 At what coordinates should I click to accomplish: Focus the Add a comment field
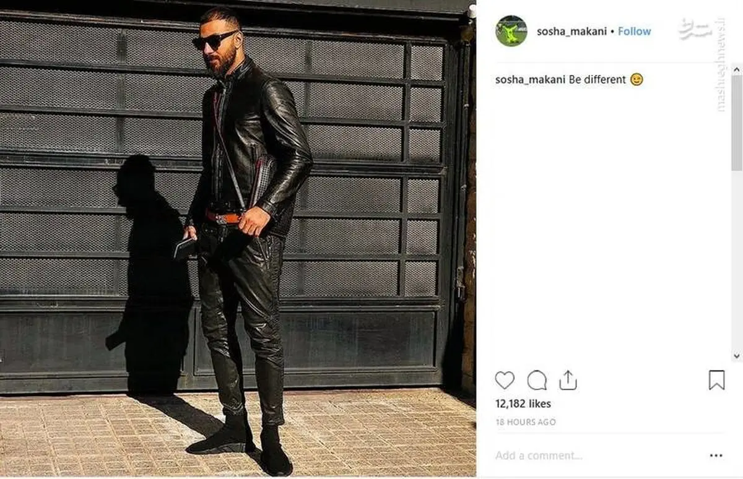pos(594,456)
